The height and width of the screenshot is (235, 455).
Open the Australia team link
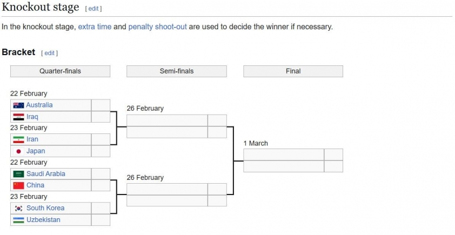[39, 105]
